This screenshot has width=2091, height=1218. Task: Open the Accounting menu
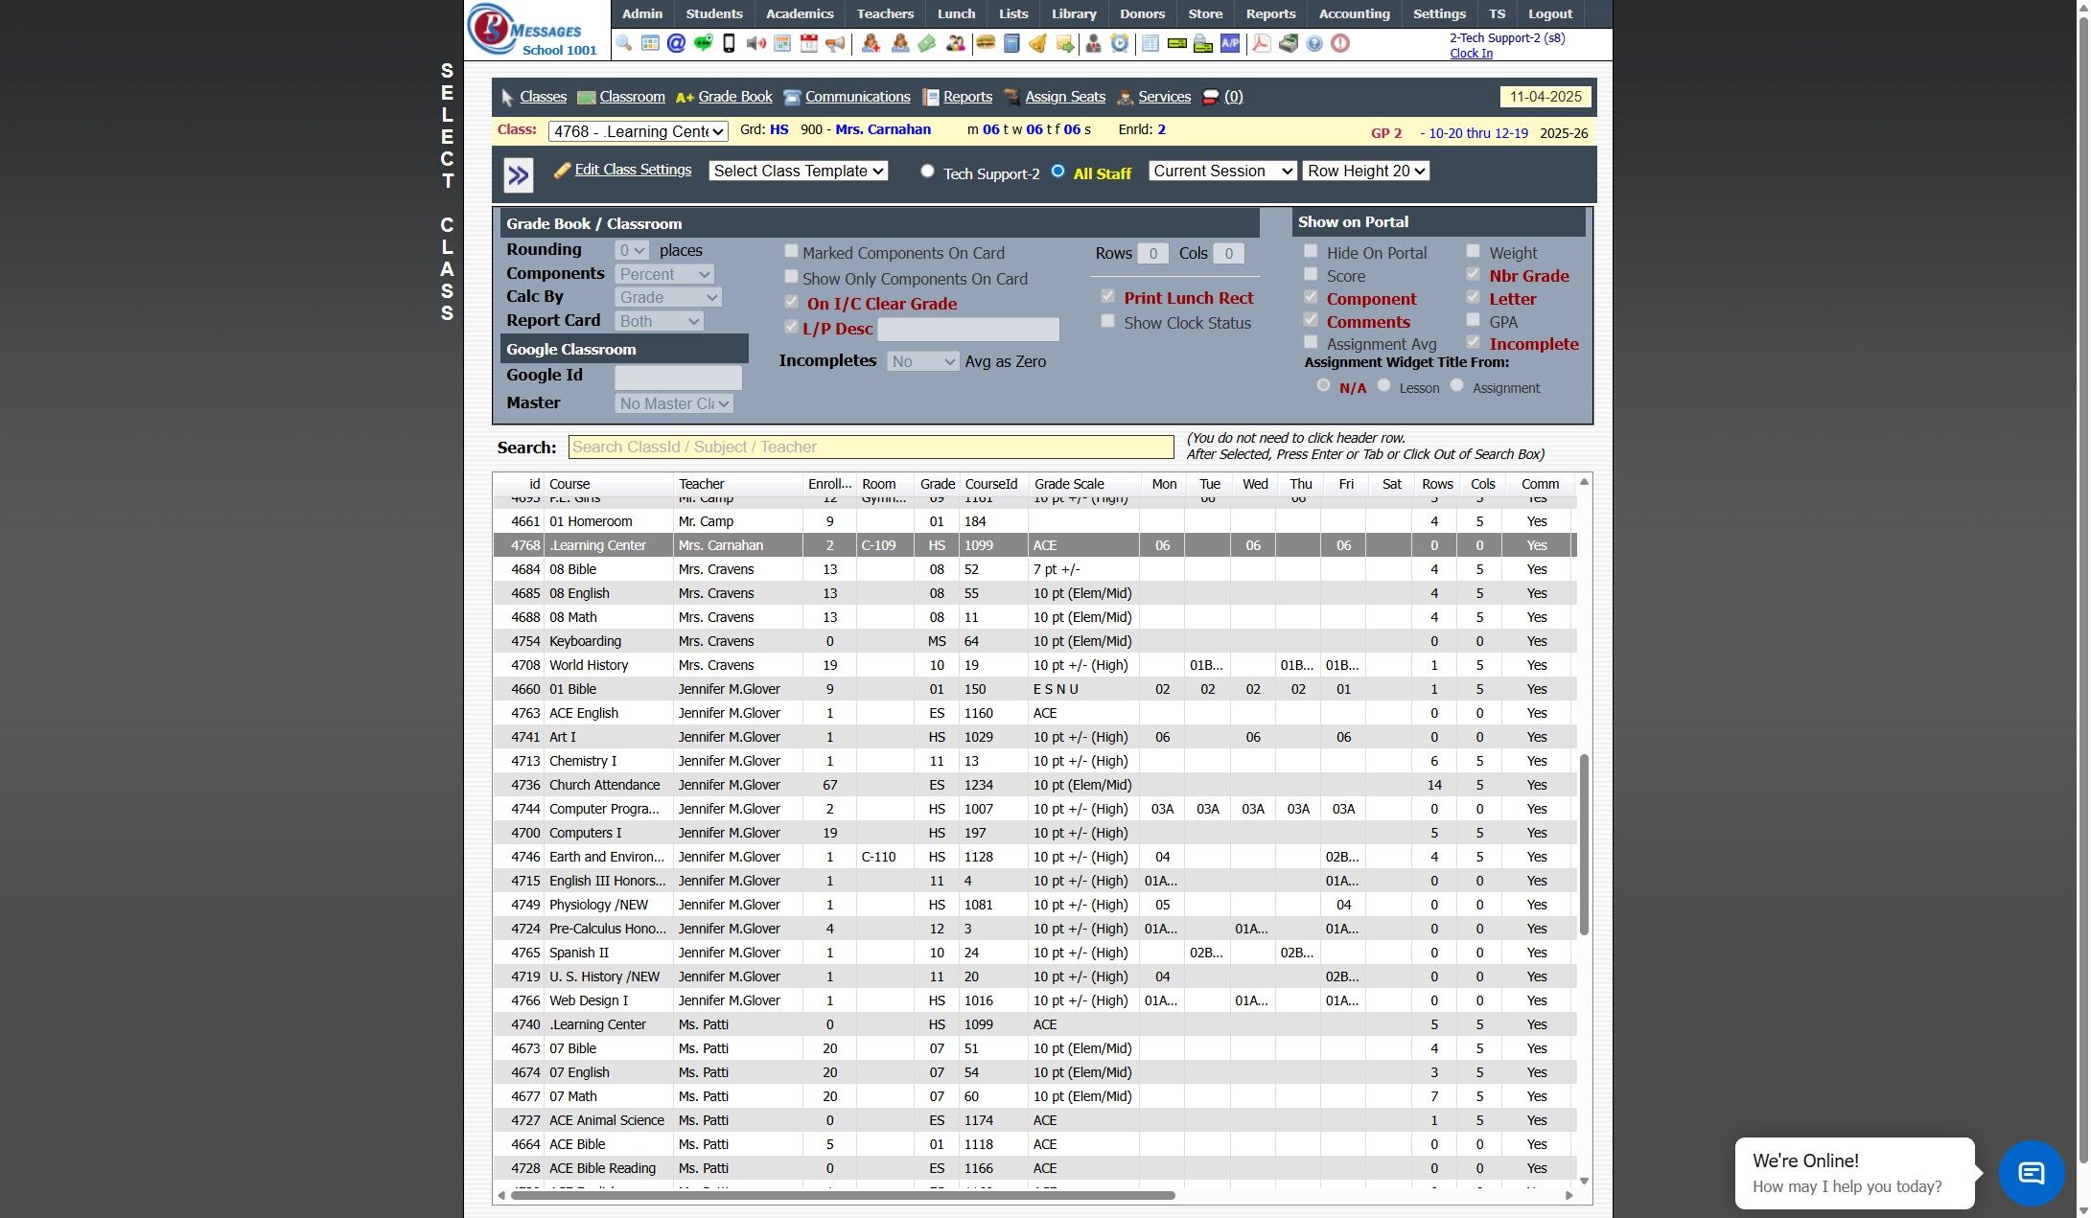pos(1354,13)
